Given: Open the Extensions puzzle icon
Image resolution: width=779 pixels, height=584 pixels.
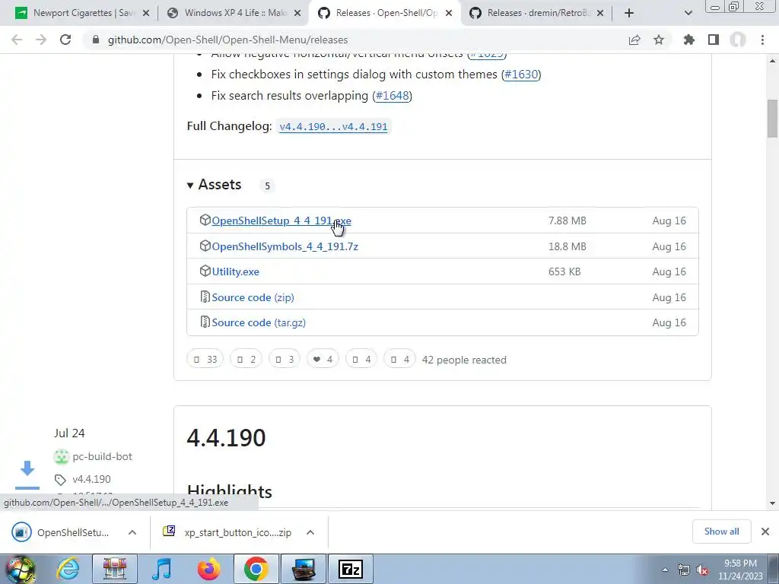Looking at the screenshot, I should (x=688, y=40).
